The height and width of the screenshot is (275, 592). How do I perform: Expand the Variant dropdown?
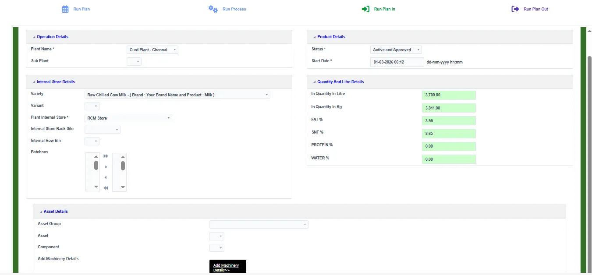click(x=92, y=106)
